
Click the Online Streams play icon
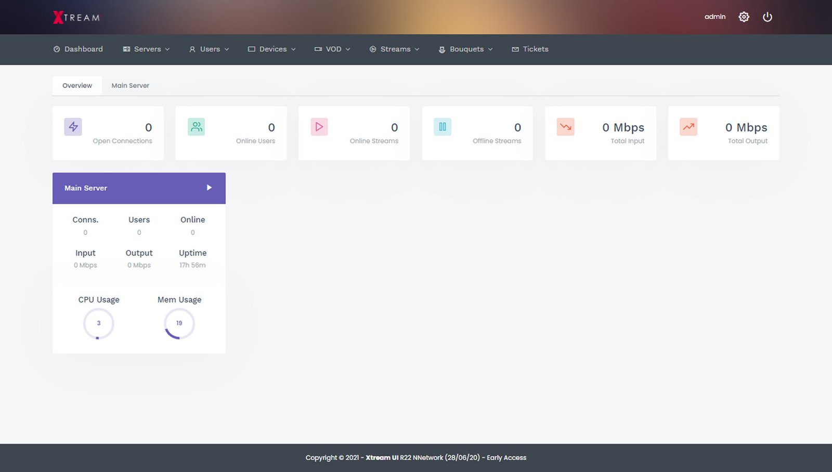coord(319,127)
